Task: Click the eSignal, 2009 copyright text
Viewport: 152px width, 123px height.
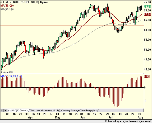Action: coord(7,72)
